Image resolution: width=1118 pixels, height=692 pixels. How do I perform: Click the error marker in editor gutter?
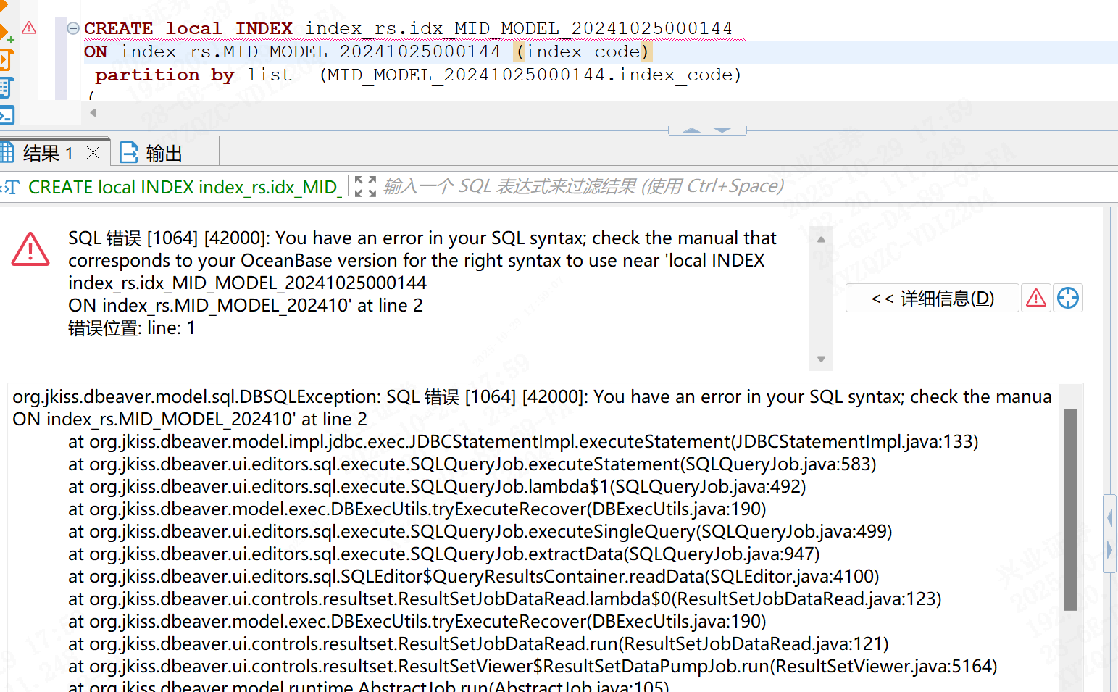(x=29, y=28)
